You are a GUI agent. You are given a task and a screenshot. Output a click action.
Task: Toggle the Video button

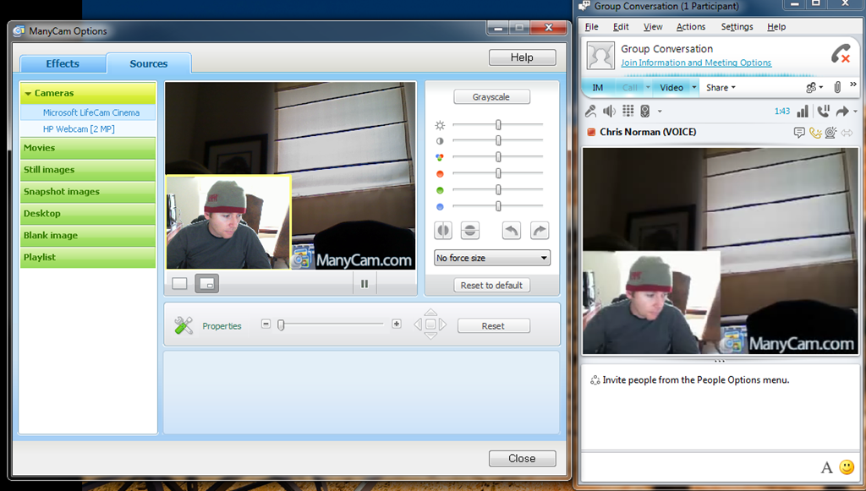point(671,87)
